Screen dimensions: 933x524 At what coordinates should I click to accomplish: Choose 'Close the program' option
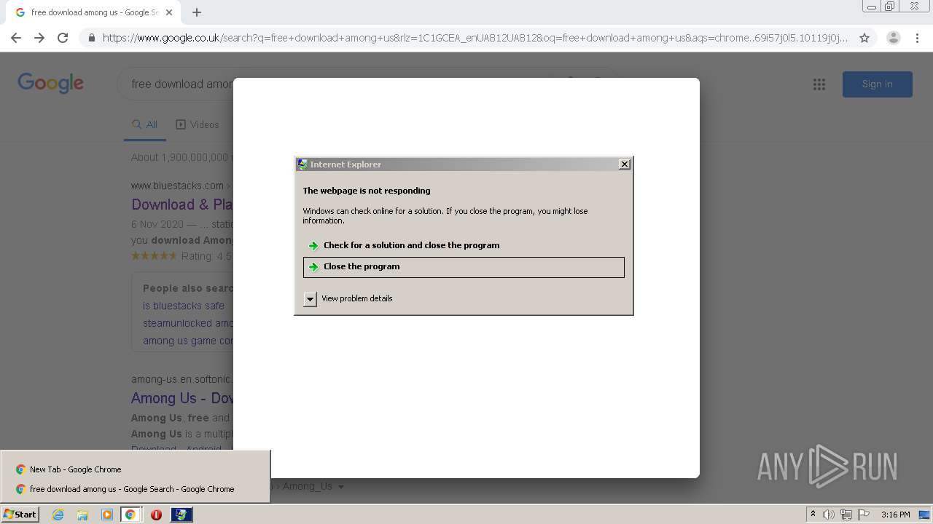pyautogui.click(x=464, y=267)
